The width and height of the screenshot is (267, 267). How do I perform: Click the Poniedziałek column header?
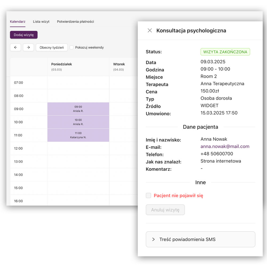point(62,64)
